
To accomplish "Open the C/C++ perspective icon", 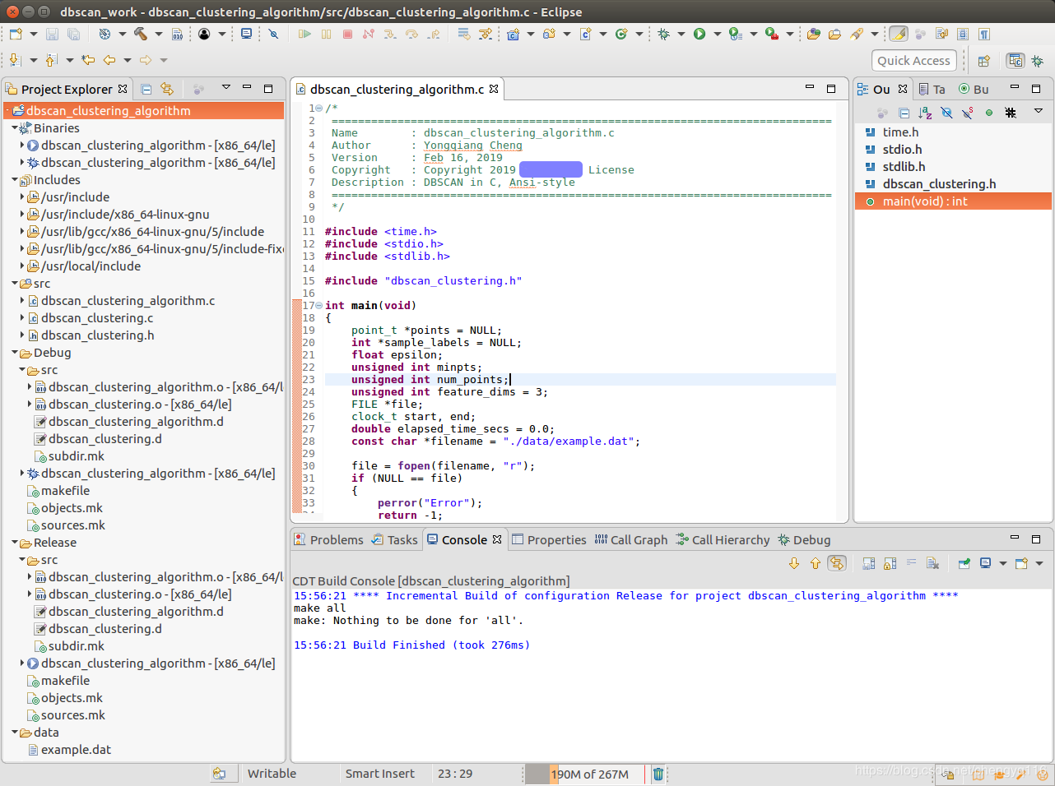I will pos(1015,61).
